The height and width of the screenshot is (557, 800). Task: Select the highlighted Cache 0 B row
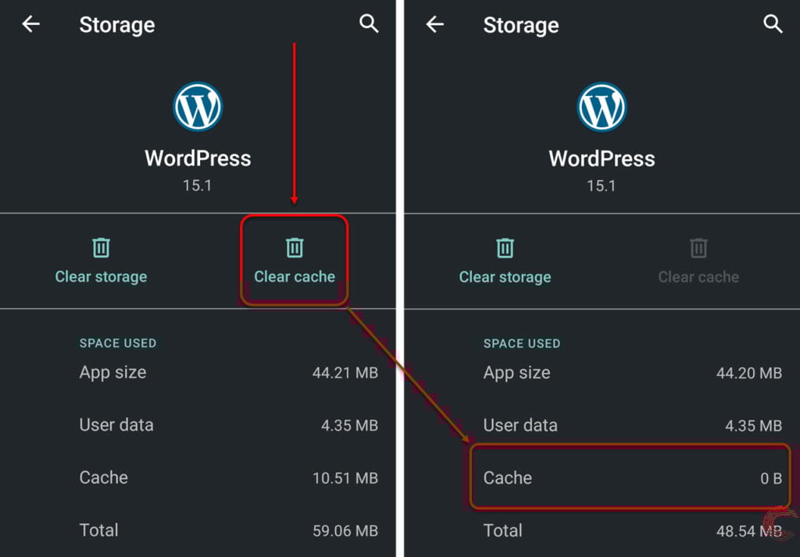[633, 477]
